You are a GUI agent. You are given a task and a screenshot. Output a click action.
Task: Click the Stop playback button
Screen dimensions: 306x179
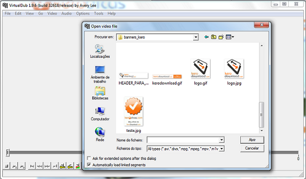tap(7, 166)
